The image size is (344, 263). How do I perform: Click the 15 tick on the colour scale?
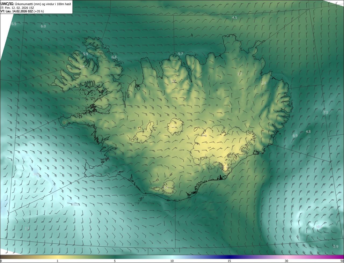[229, 261]
